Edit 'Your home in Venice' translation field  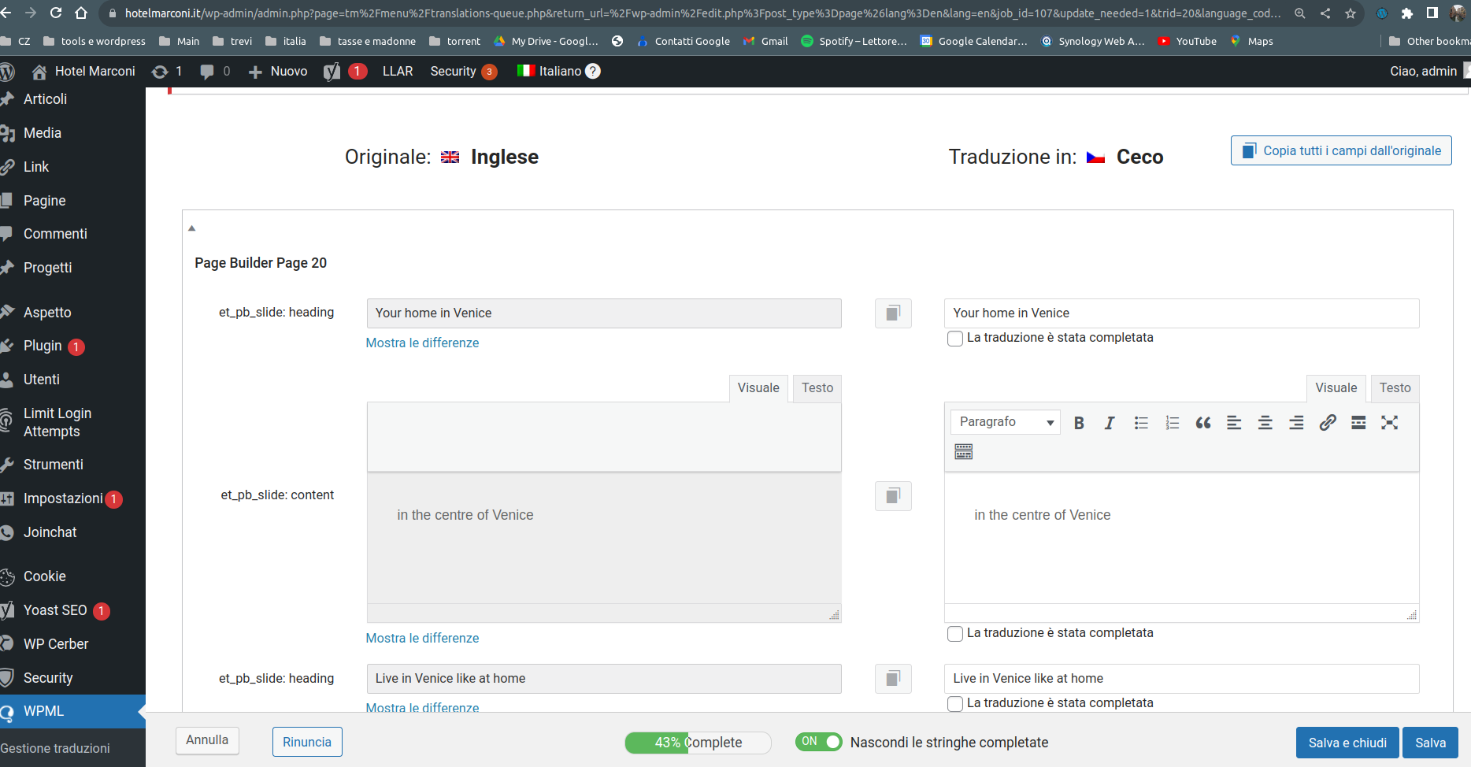tap(1181, 313)
